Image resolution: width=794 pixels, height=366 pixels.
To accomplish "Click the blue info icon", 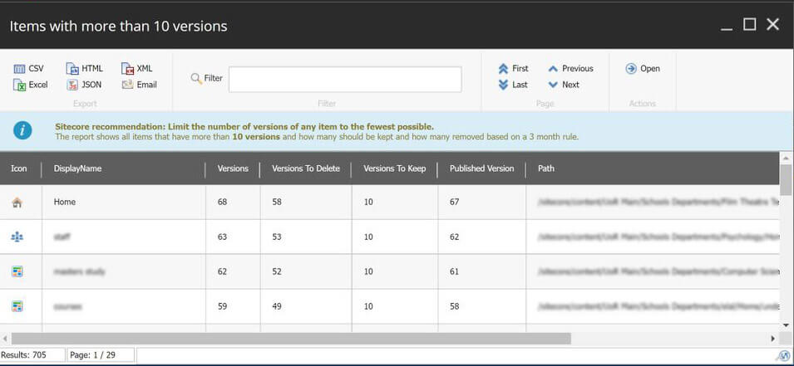I will click(22, 131).
